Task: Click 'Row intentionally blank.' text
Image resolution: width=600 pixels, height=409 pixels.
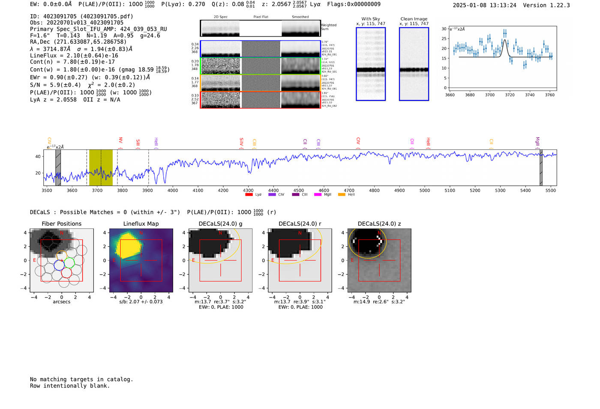Action: 70,386
